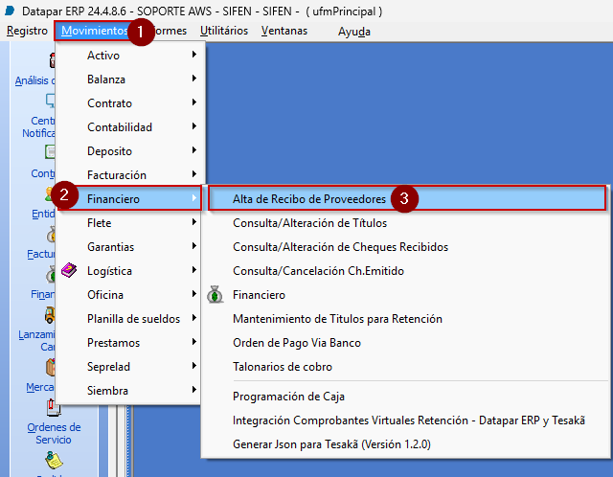Image resolution: width=613 pixels, height=477 pixels.
Task: Choose Alta de Recibo de Proveedores
Action: [406, 198]
